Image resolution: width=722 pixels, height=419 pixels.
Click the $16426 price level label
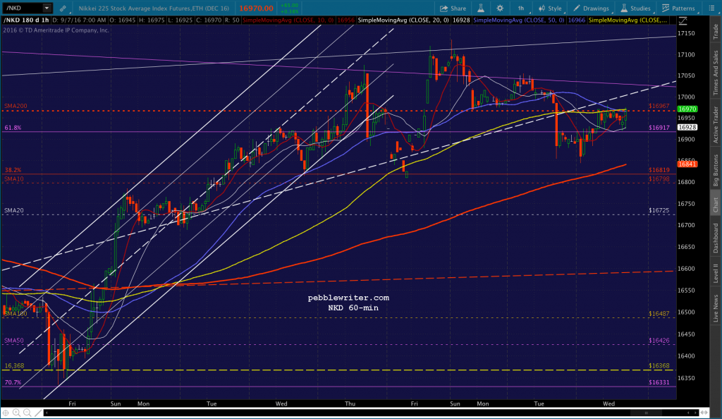pyautogui.click(x=659, y=341)
